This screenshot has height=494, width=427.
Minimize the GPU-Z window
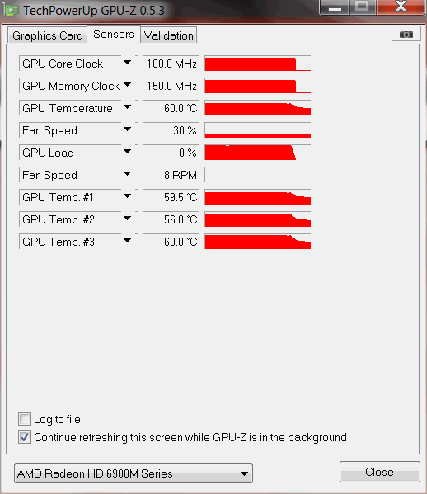tap(335, 7)
